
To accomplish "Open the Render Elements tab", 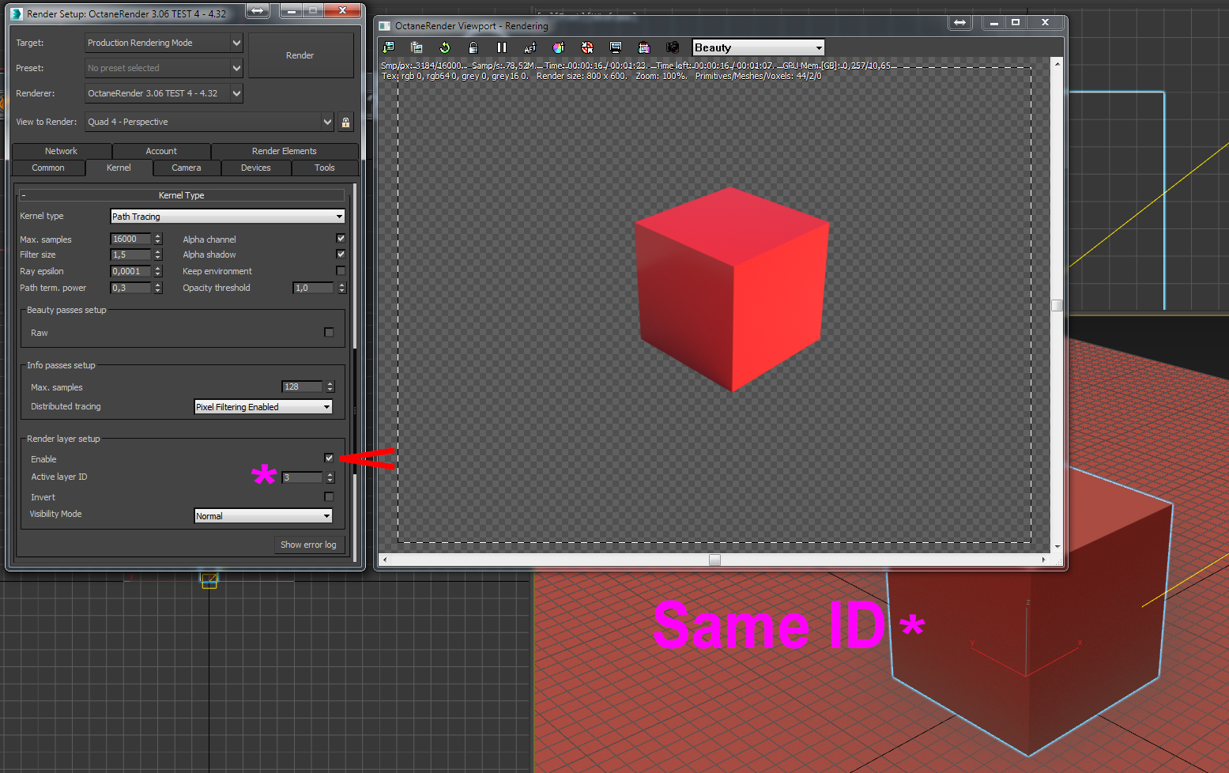I will 285,151.
